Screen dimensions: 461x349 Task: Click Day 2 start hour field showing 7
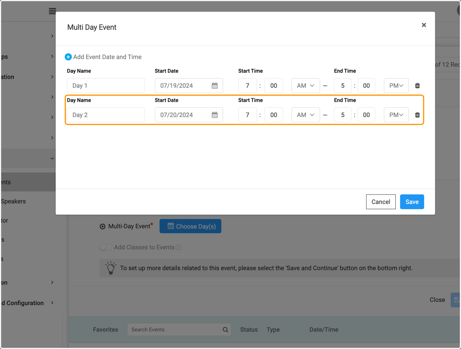(x=247, y=115)
